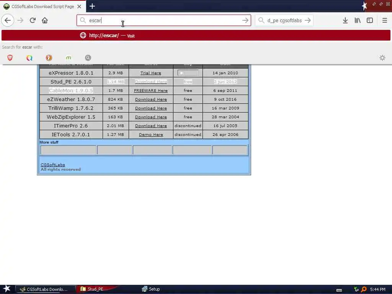Click the keyboard icon in system tray
The width and height of the screenshot is (392, 294).
339,289
